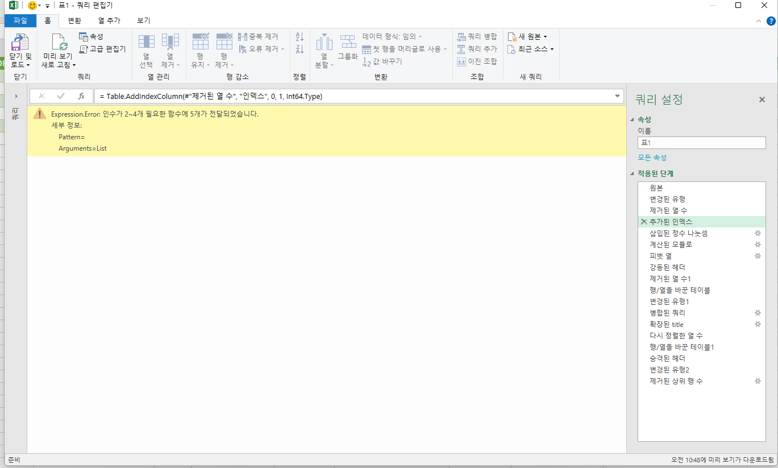778x468 pixels.
Task: Select the 원본 step
Action: click(702, 188)
